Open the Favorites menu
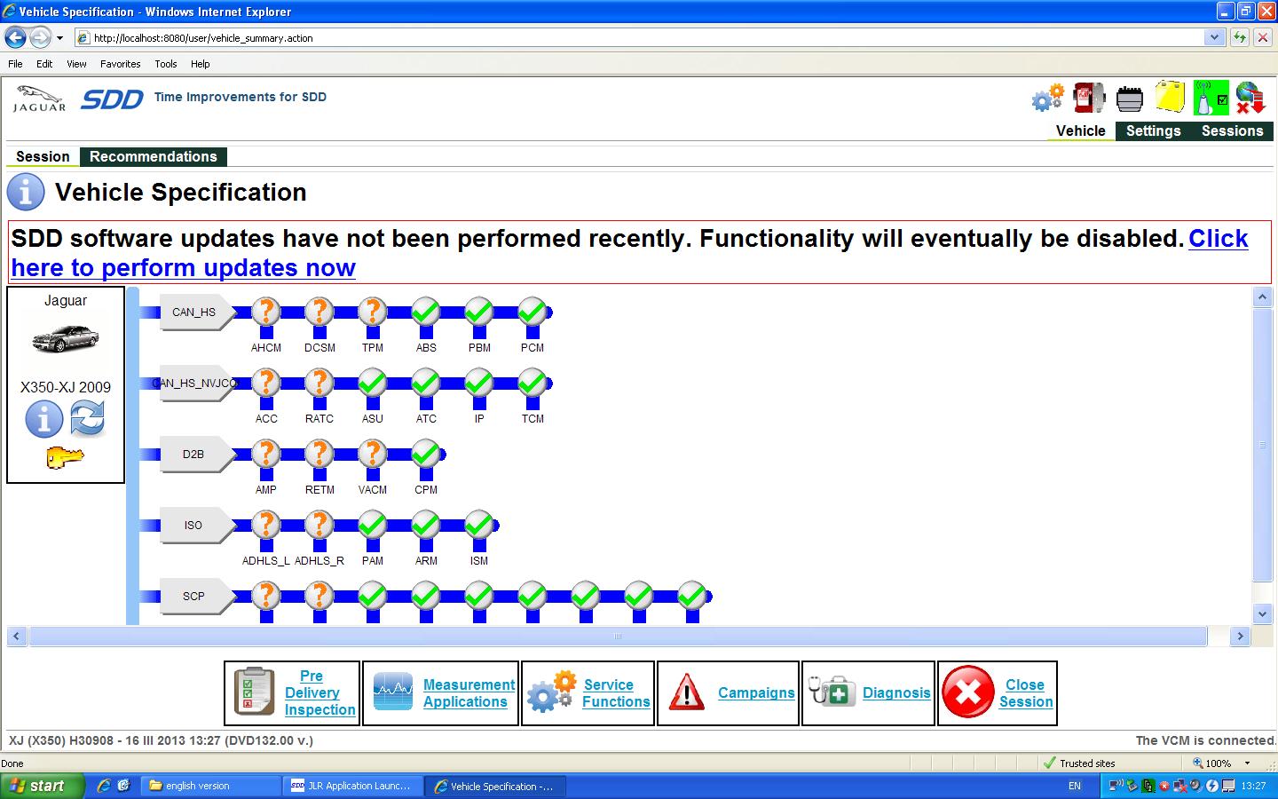 (120, 64)
